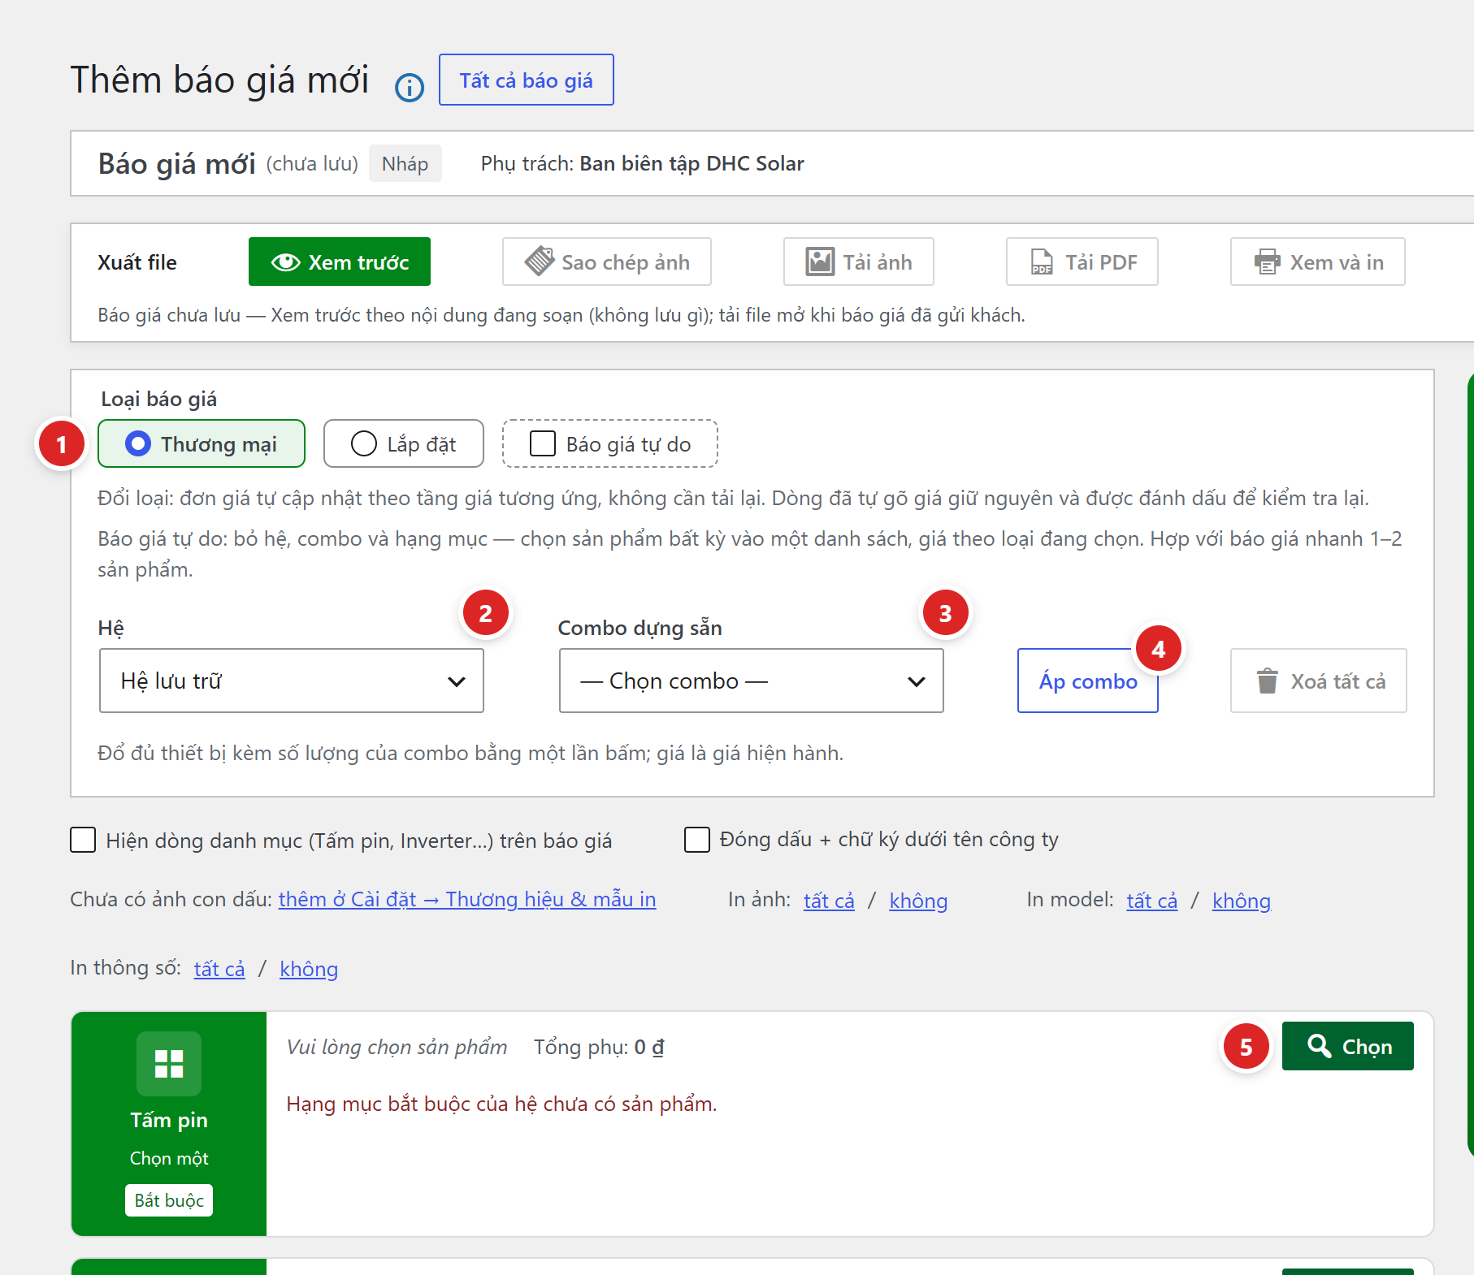This screenshot has height=1275, width=1474.
Task: Open the Tất cả báo giá list
Action: 527,80
